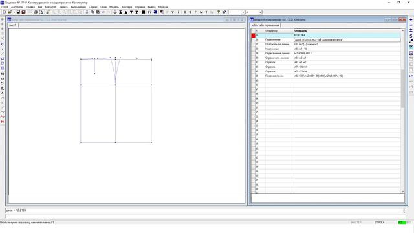Click the context help arrow-question toolbar icon
The height and width of the screenshot is (233, 414).
point(224,12)
